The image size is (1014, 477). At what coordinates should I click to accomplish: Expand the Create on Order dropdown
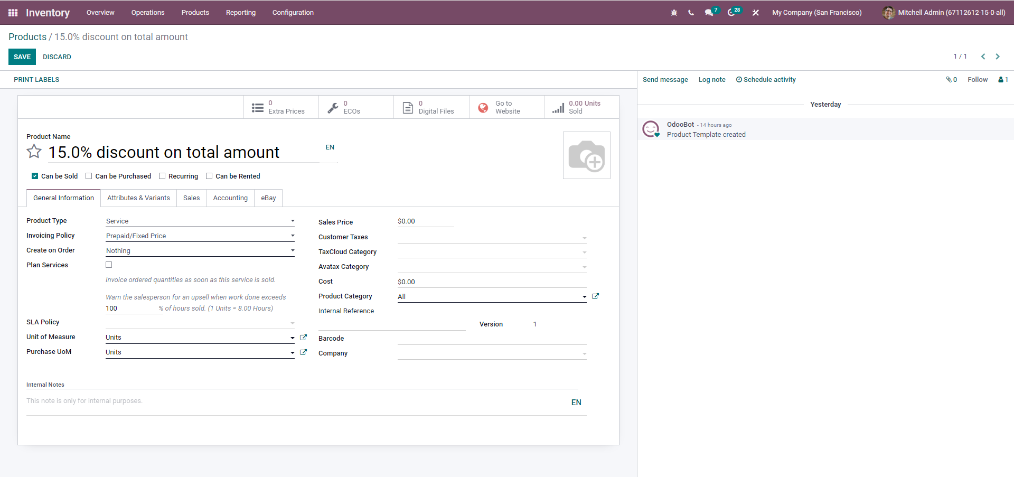[x=200, y=251]
